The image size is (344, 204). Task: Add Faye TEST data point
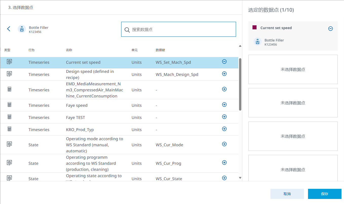point(224,117)
